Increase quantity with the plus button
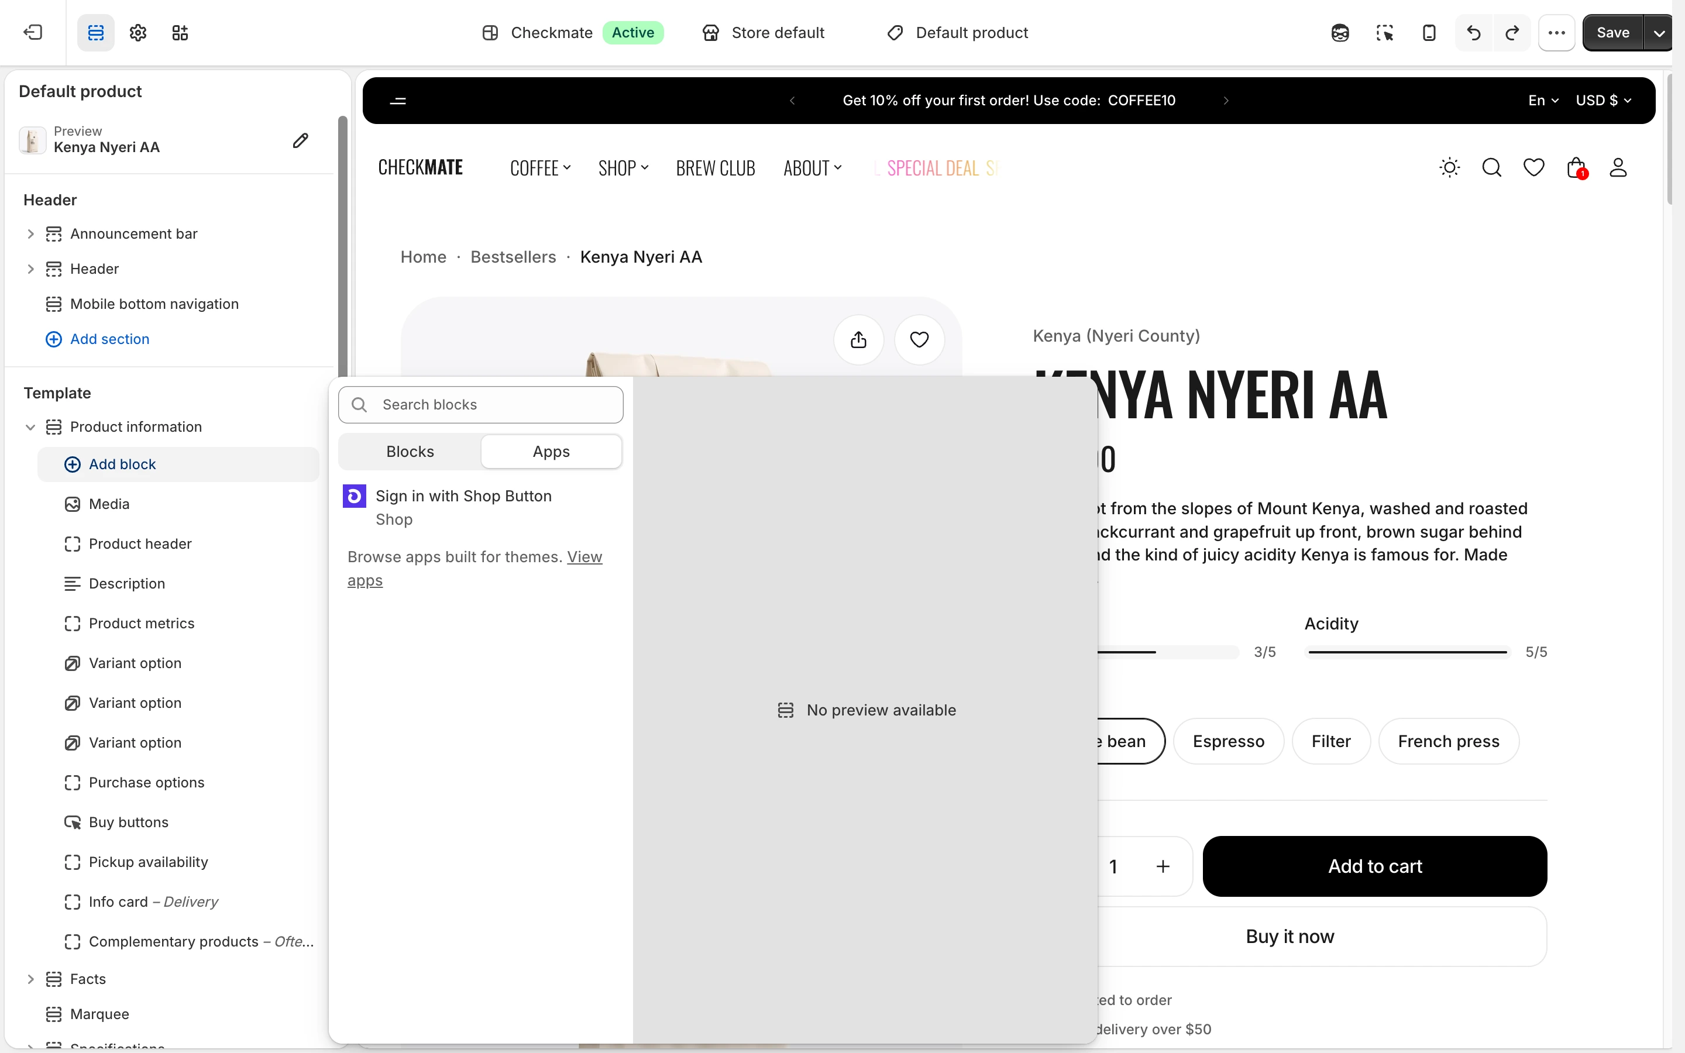Screen dimensions: 1685x1053 1163,866
